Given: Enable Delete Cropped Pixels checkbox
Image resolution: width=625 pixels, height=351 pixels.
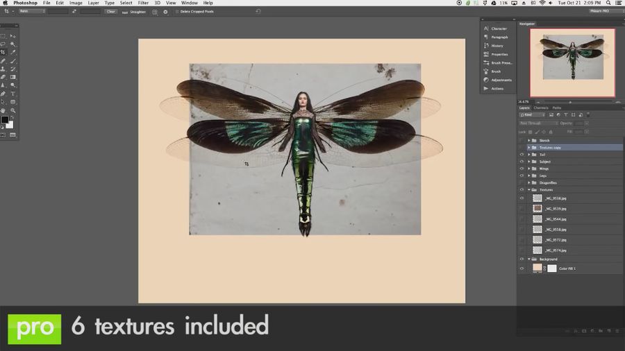Looking at the screenshot, I should click(x=177, y=12).
